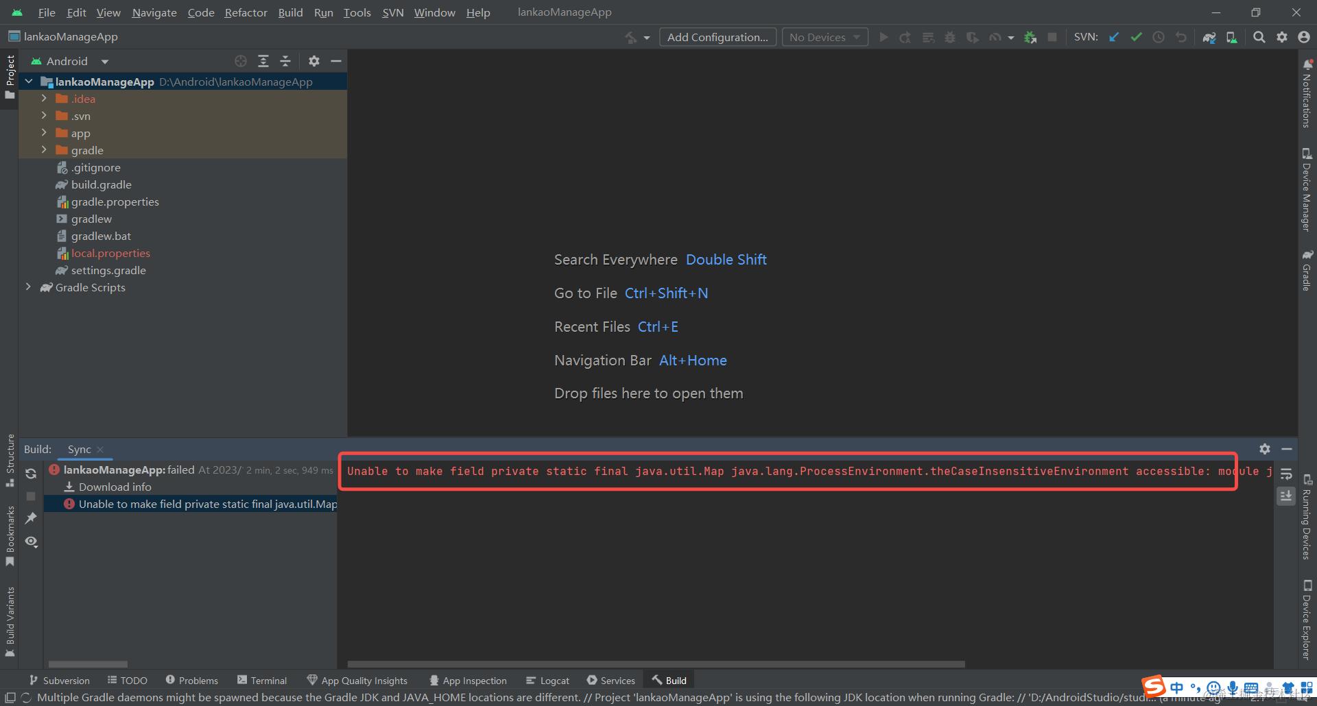This screenshot has width=1317, height=706.
Task: Hide the Project tool window
Action: 336,62
